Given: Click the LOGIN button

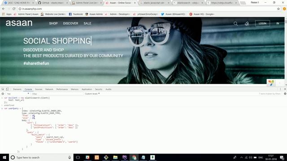Looking at the screenshot, I should pyautogui.click(x=262, y=23).
